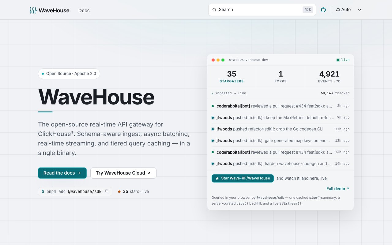Focus the Search field
Screen dimensions: 392x245
262,10
